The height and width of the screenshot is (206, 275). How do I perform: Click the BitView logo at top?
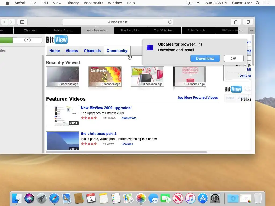[x=57, y=40]
